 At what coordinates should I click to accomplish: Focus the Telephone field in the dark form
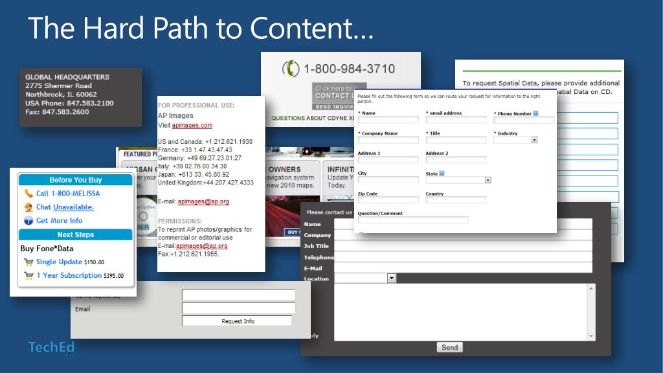(x=464, y=257)
